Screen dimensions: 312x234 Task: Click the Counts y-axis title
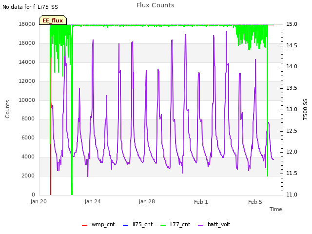(x=7, y=109)
